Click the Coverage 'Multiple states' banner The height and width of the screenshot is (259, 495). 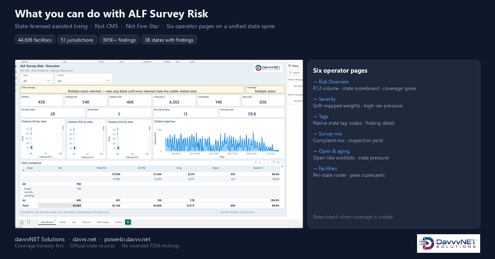(x=265, y=90)
